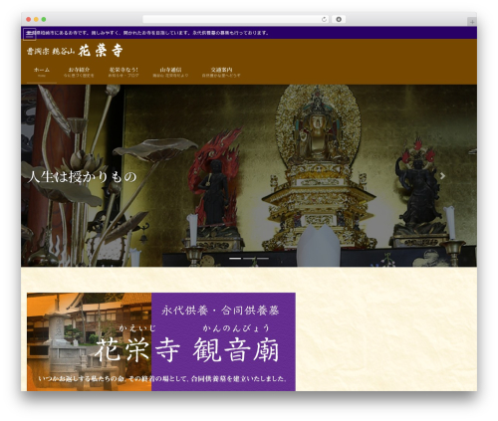Click the browser reload icon

click(324, 19)
